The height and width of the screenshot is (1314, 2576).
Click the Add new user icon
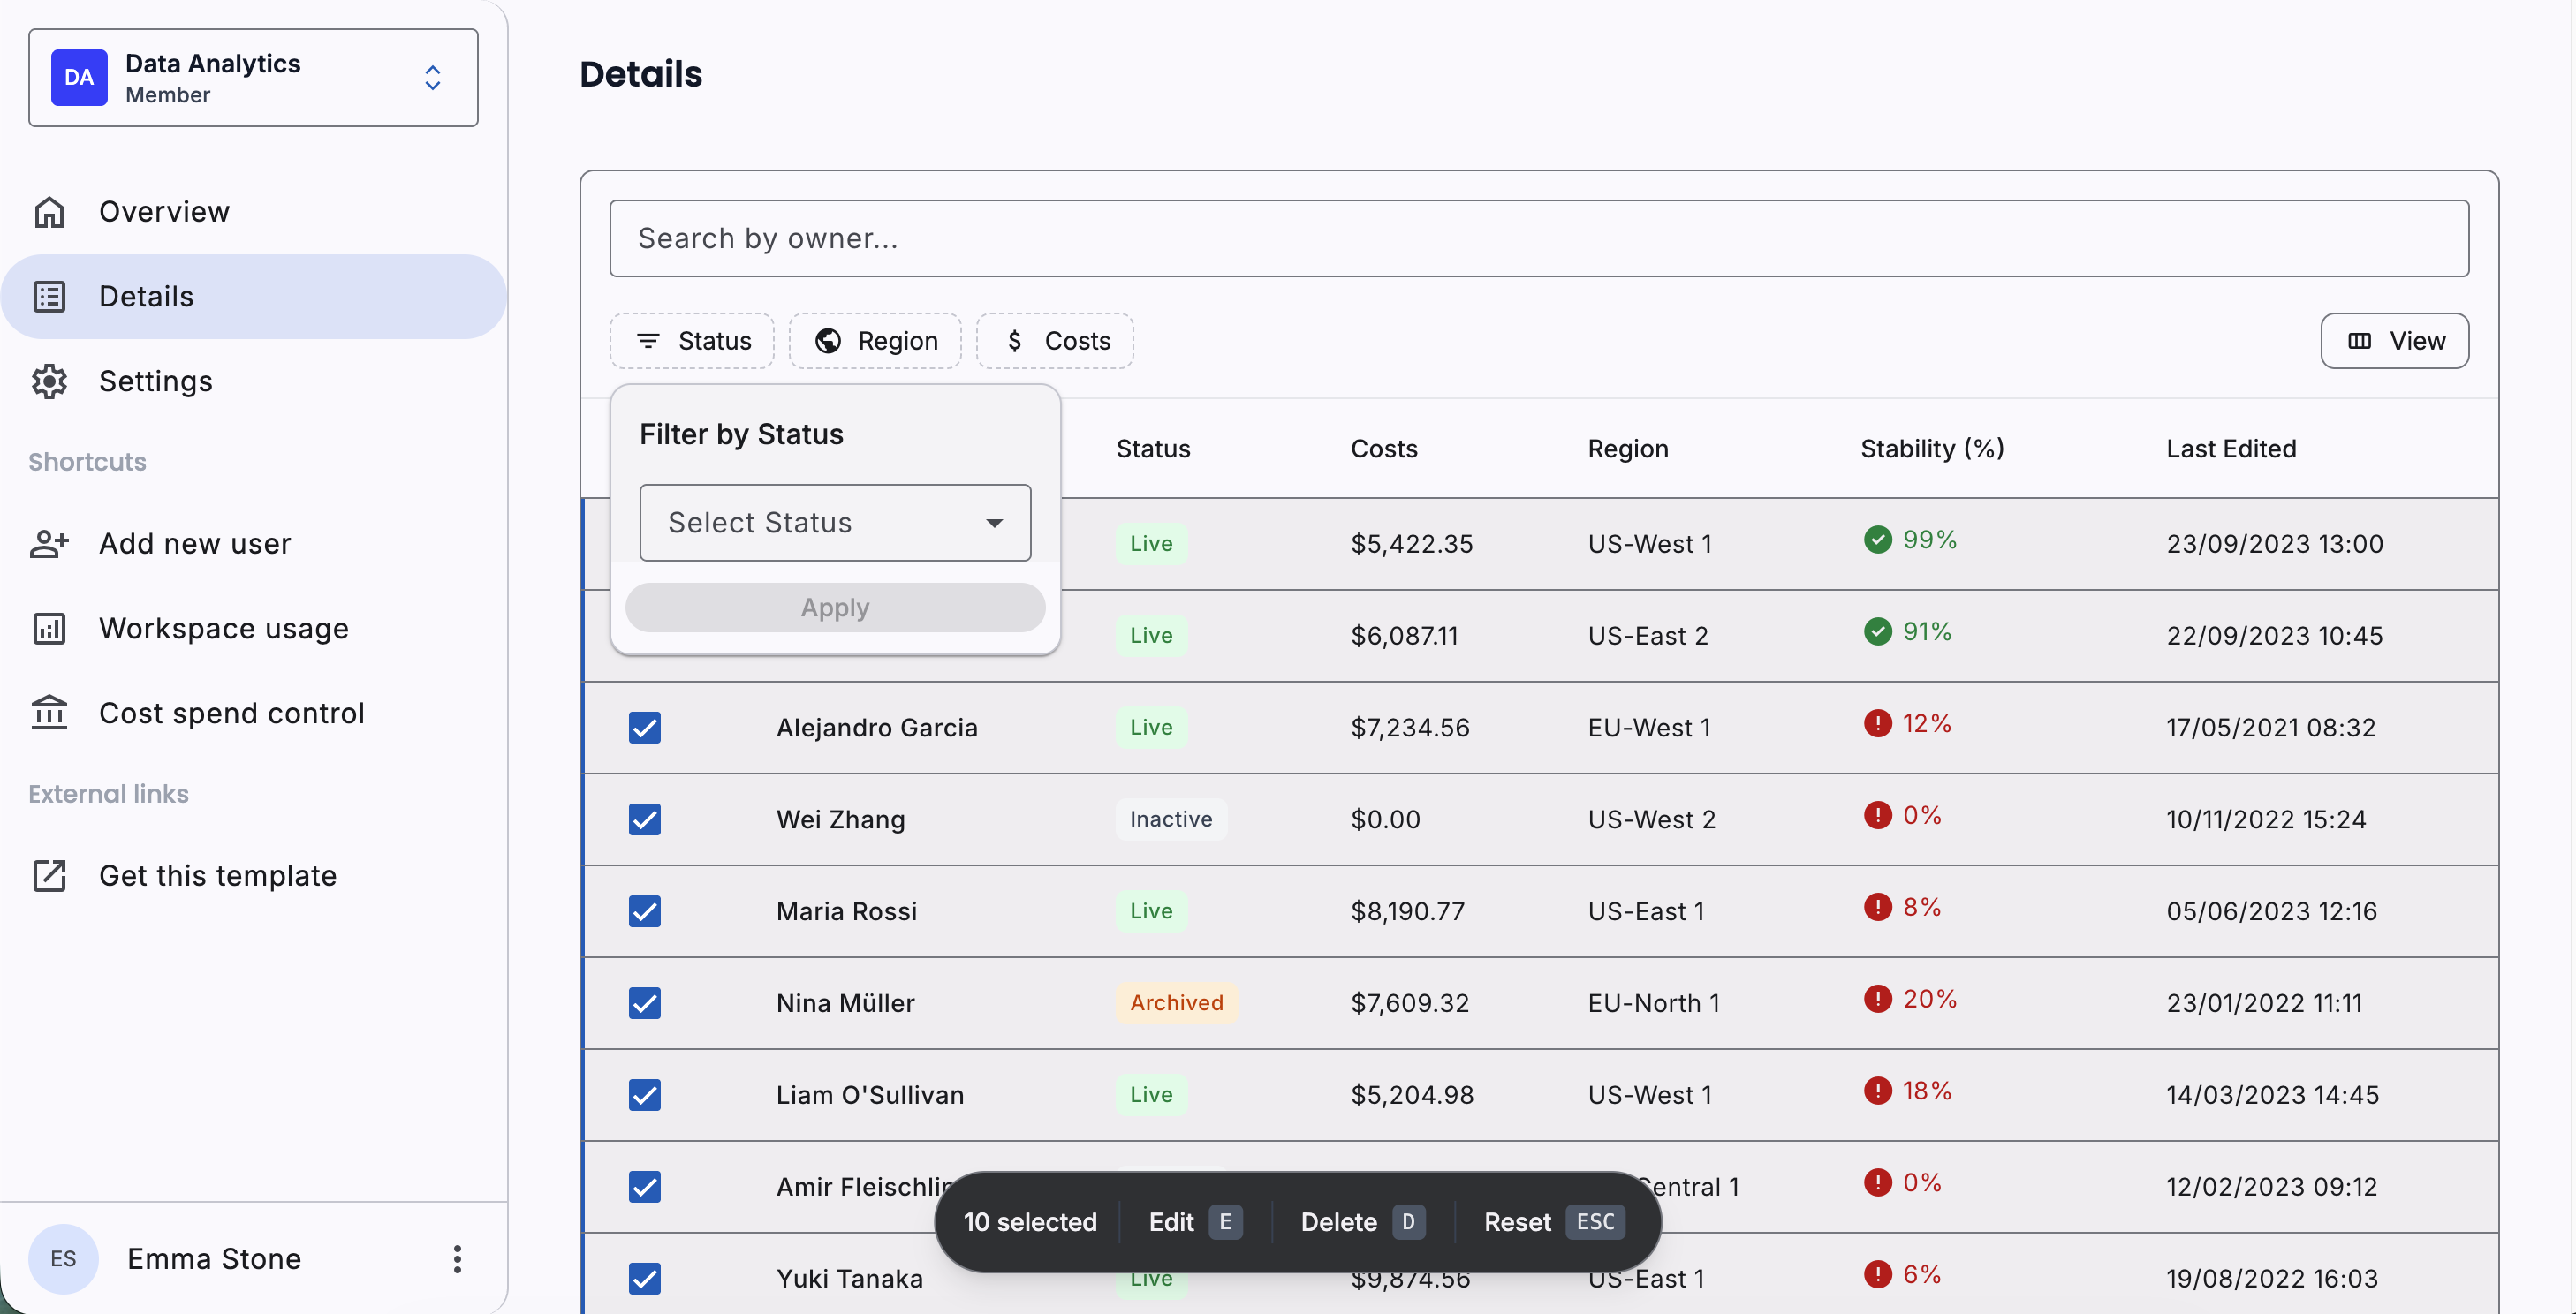pyautogui.click(x=49, y=544)
